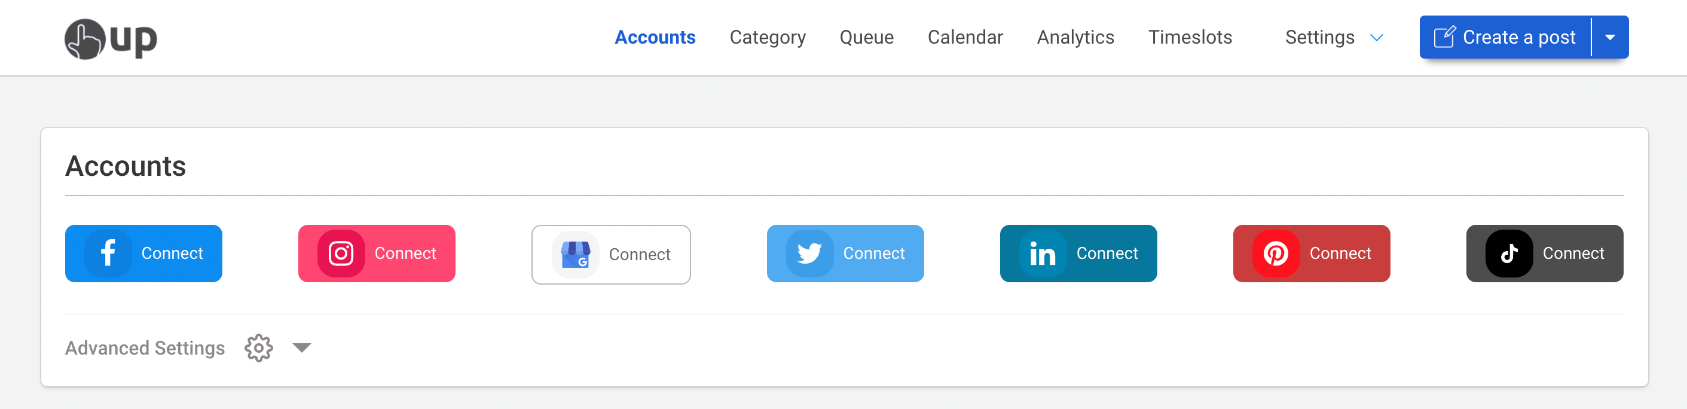Screen dimensions: 1687x409
Task: Navigate to the Calendar page
Action: (965, 37)
